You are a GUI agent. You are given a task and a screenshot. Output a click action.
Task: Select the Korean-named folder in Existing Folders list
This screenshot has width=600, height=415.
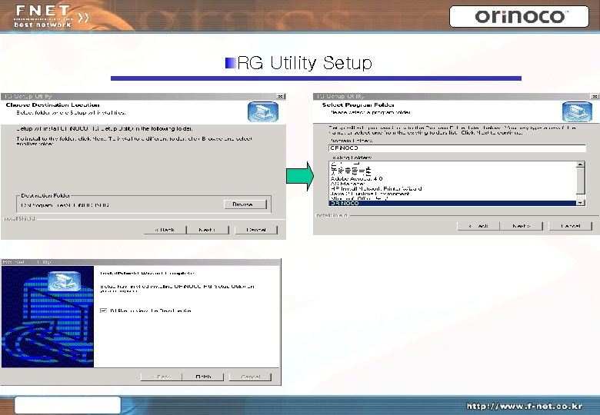tap(351, 171)
